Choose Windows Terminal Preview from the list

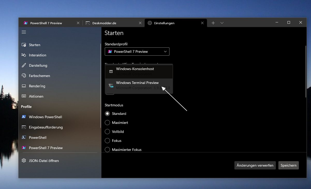coord(139,85)
